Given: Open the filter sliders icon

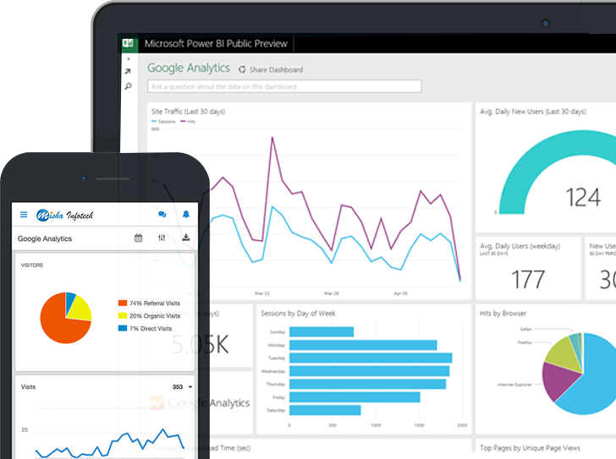Looking at the screenshot, I should pos(162,238).
